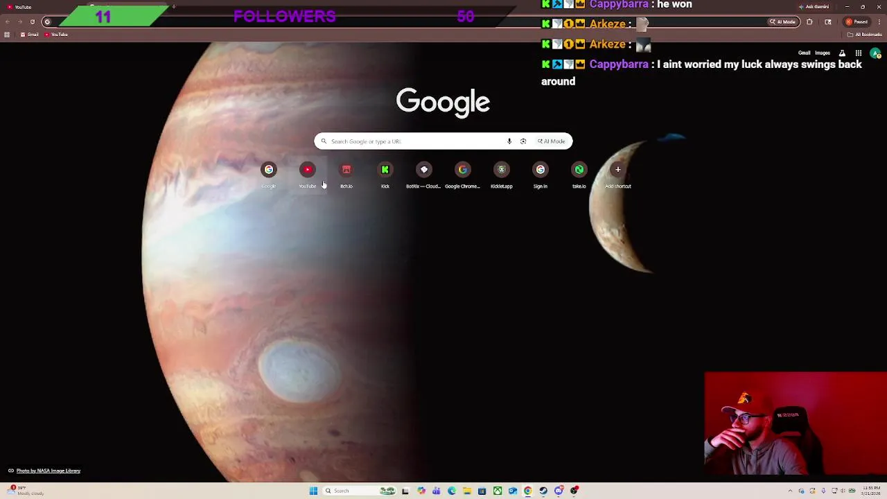This screenshot has height=499, width=887.
Task: Open the Chrome three-dot menu
Action: (879, 21)
